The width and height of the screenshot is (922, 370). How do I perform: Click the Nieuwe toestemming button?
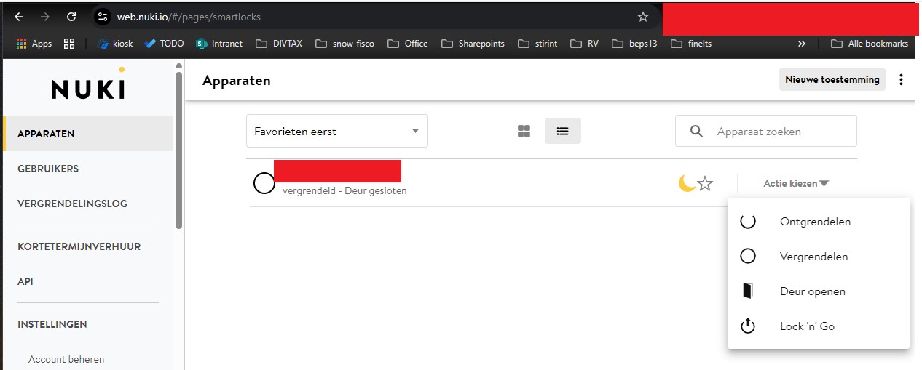coord(832,80)
